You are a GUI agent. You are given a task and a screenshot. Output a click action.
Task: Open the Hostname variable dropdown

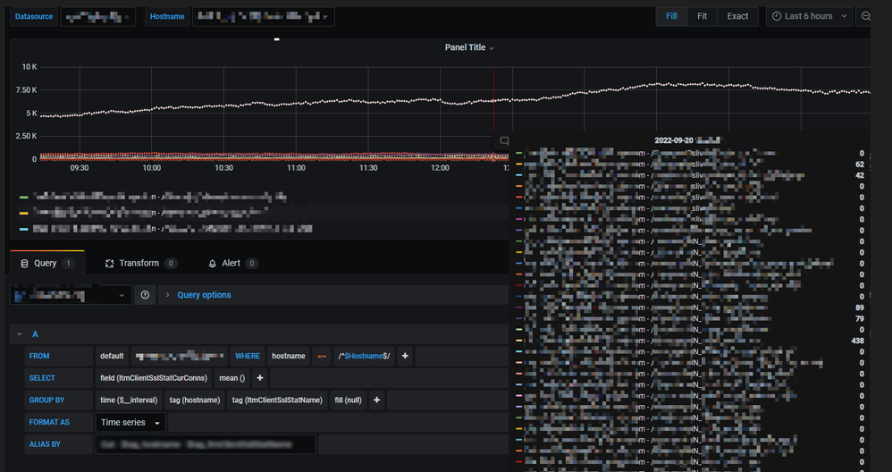(x=263, y=17)
